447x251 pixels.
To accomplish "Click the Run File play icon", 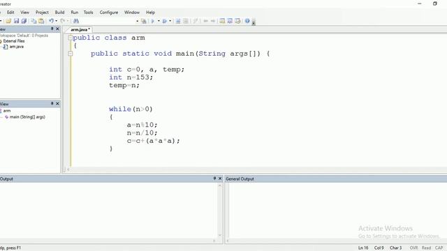I will click(x=165, y=21).
